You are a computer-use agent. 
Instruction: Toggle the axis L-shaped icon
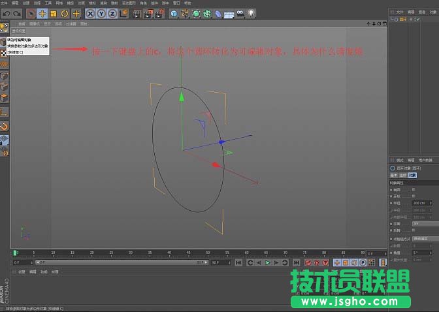pos(4,112)
